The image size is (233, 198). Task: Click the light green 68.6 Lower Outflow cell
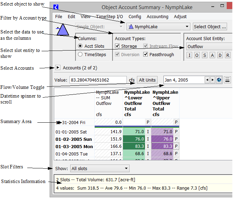pyautogui.click(x=134, y=154)
